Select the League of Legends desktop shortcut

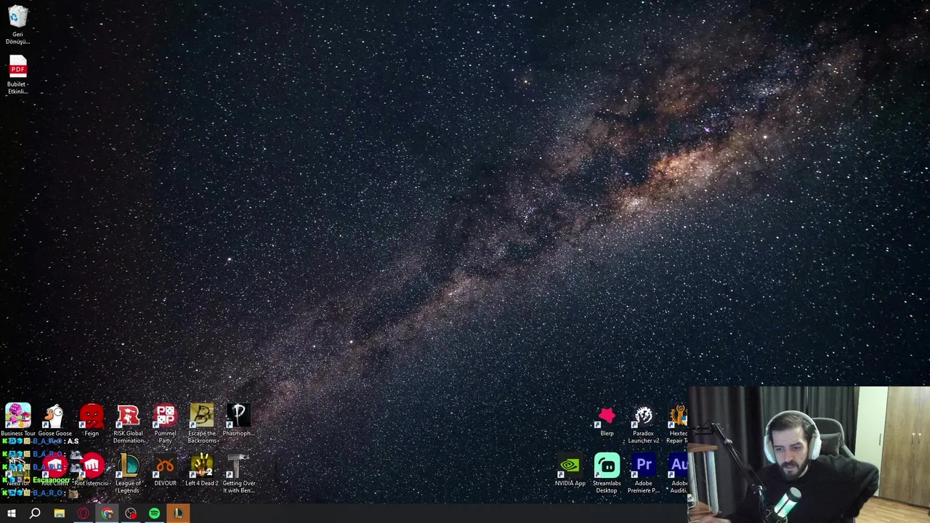129,474
